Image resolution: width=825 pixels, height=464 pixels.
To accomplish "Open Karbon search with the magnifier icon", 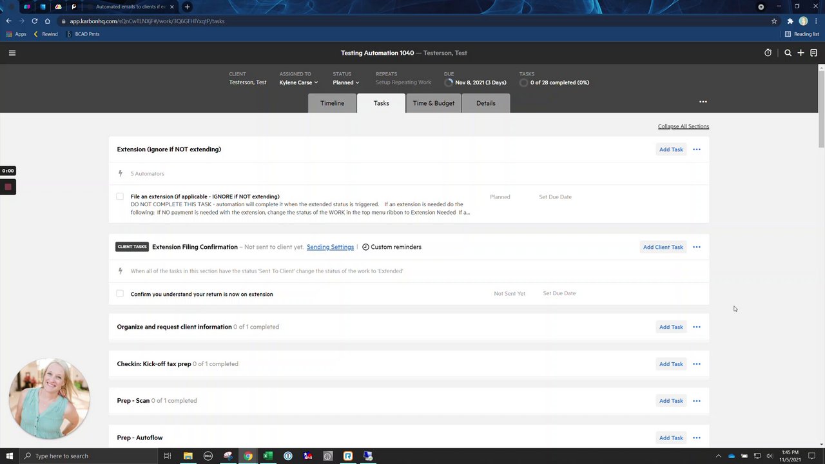I will pos(788,53).
